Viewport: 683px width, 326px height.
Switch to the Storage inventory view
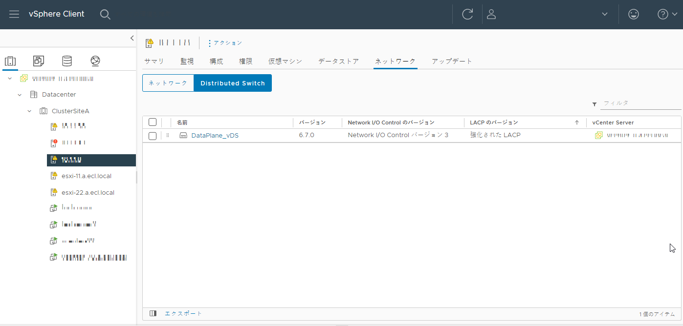coord(67,61)
